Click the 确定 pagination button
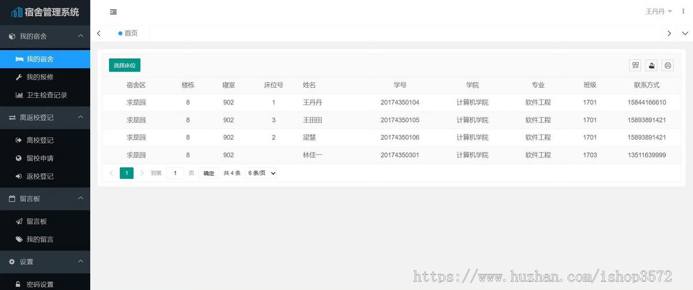The image size is (693, 290). coord(208,173)
